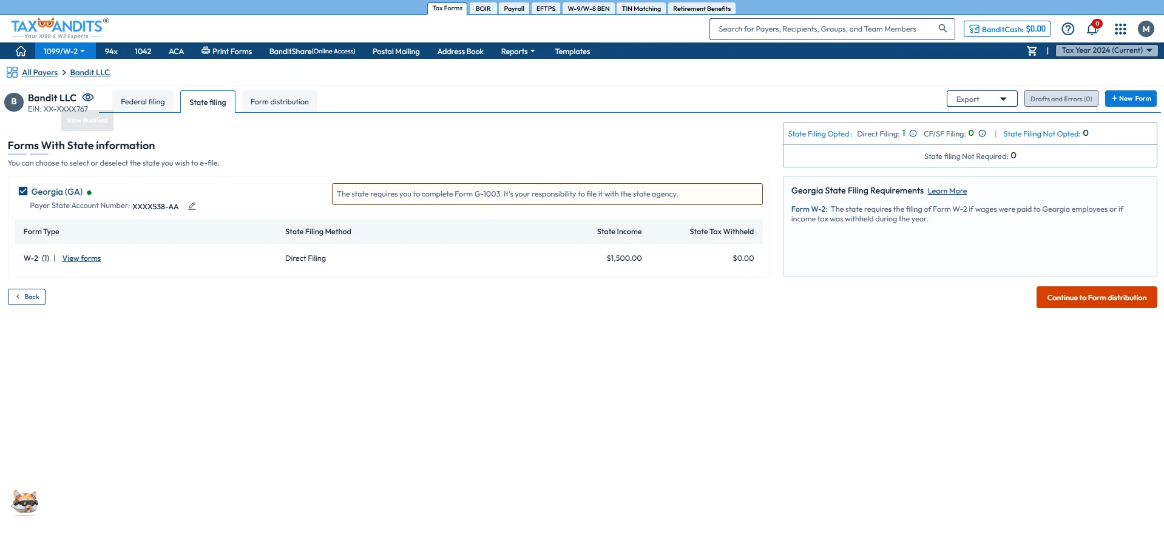Open Print Forms with printer icon
The image size is (1164, 555).
click(226, 51)
